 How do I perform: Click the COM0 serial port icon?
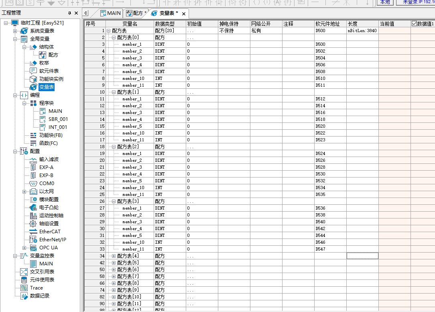(33, 184)
